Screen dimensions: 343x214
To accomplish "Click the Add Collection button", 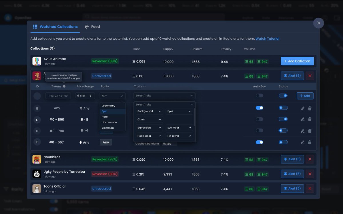I will tap(297, 61).
